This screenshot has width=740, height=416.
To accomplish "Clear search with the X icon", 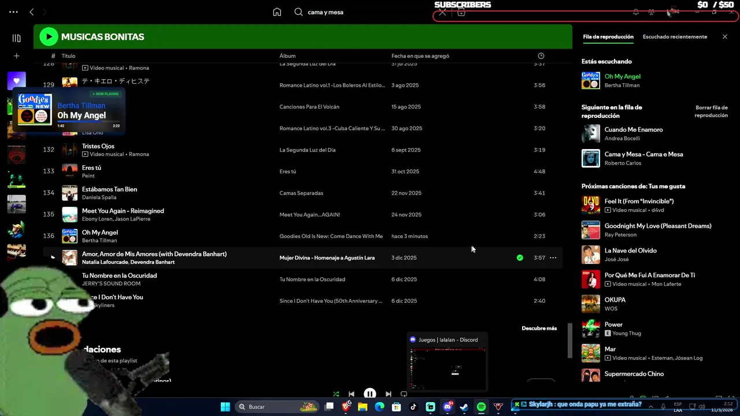I will pos(442,12).
